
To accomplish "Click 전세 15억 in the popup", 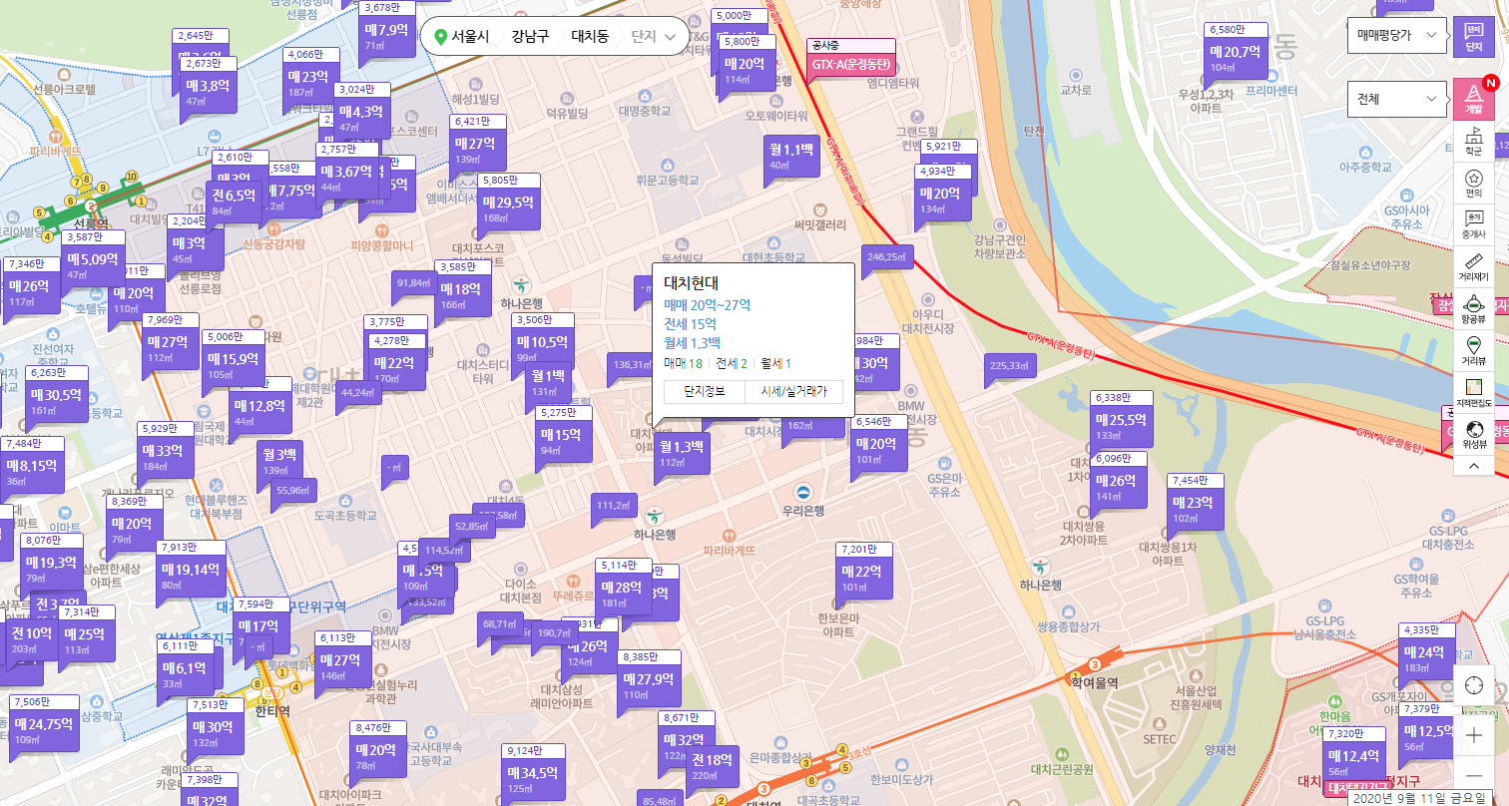I will [690, 323].
